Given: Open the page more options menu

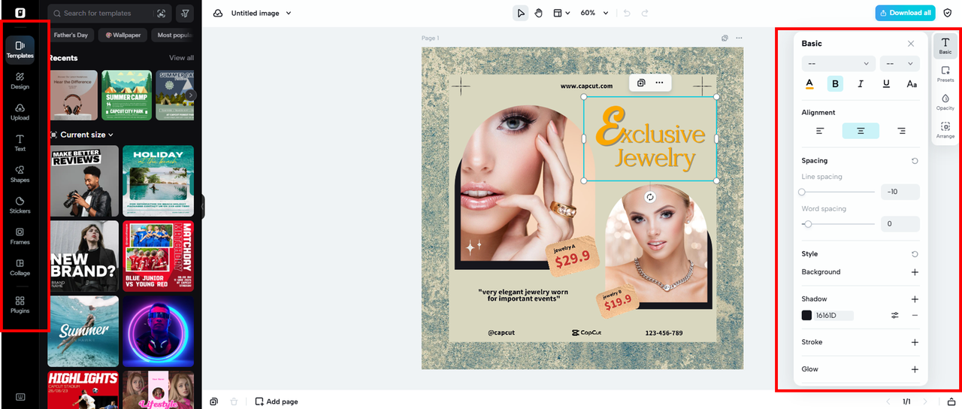Looking at the screenshot, I should click(x=739, y=38).
